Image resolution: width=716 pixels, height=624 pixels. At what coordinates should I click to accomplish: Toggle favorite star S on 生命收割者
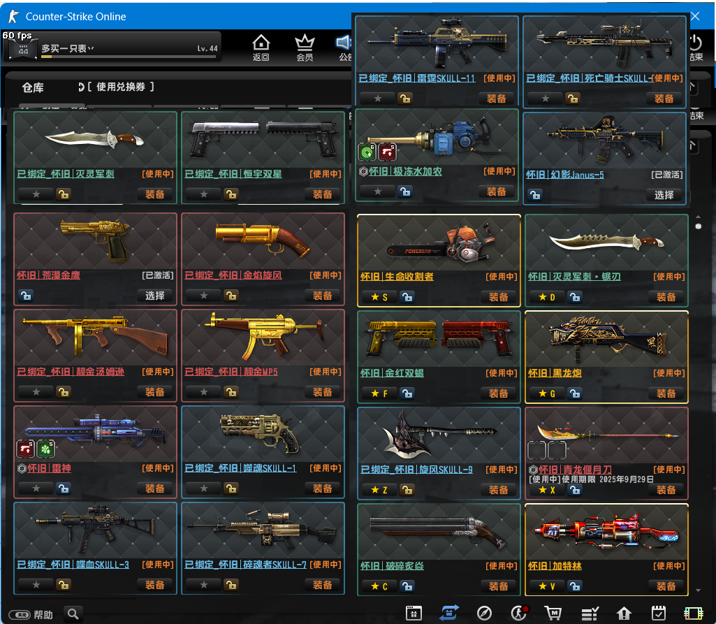(379, 298)
